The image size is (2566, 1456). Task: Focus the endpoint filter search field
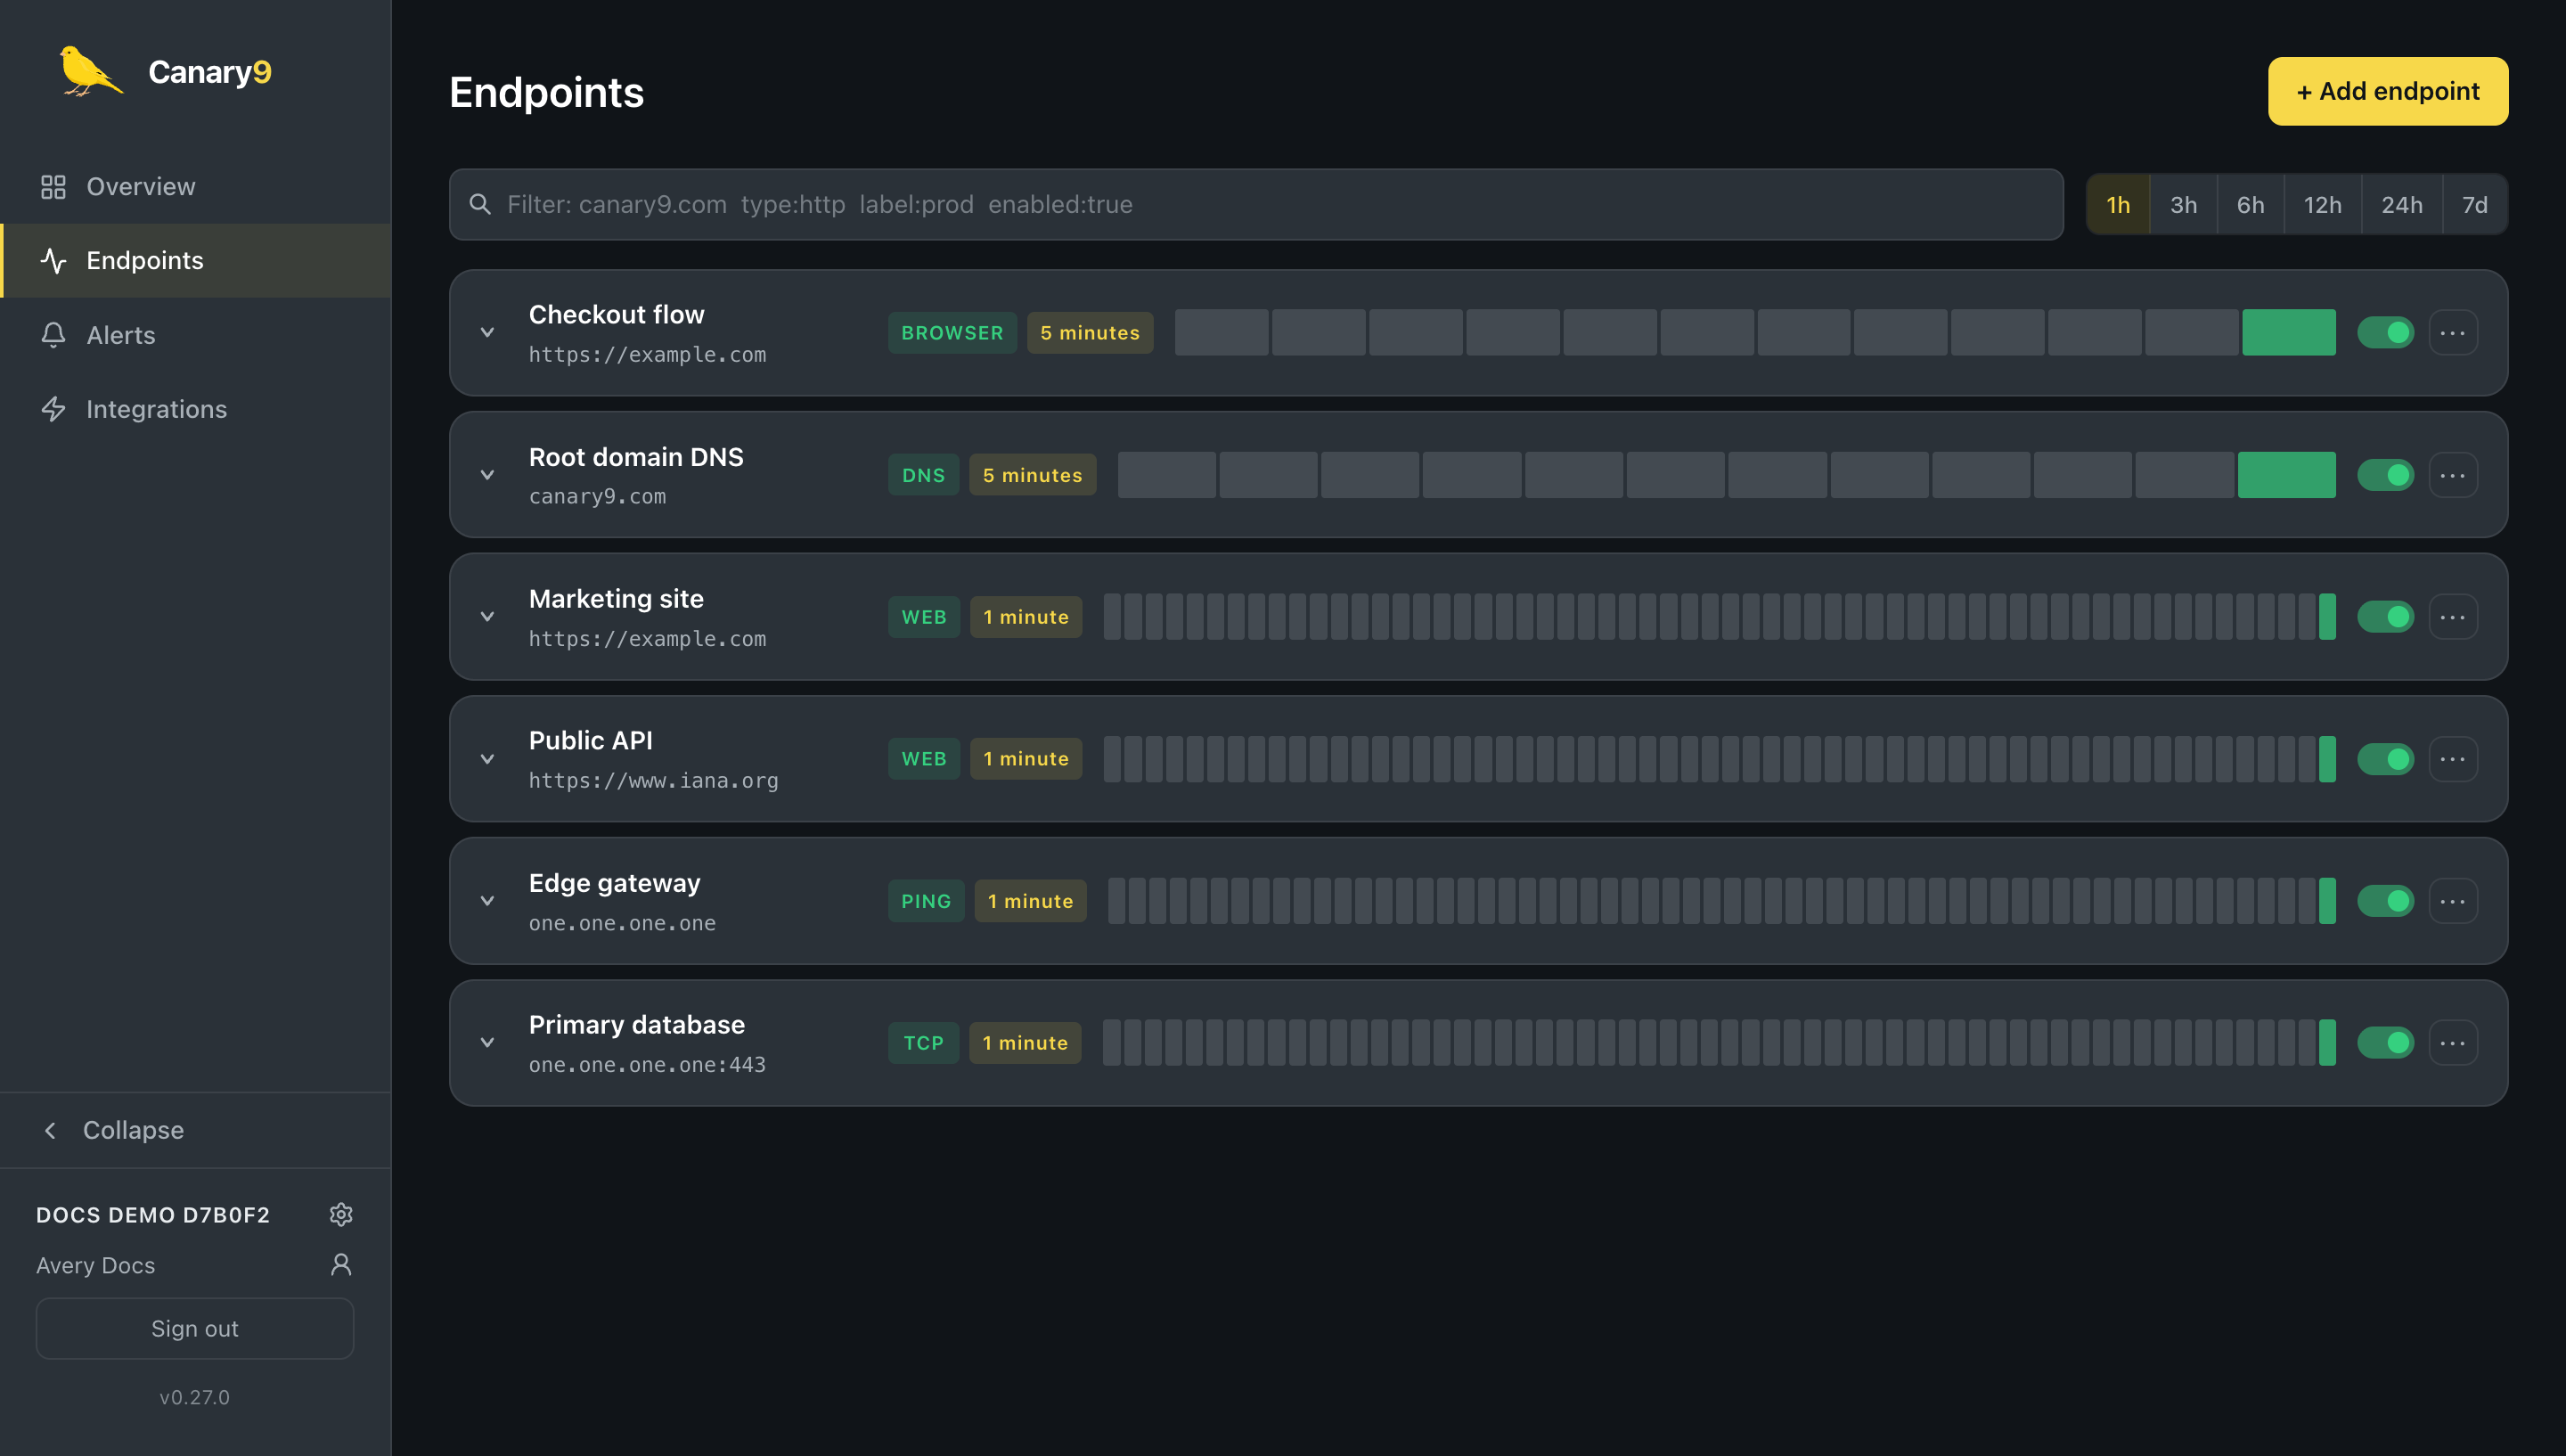(x=1255, y=204)
